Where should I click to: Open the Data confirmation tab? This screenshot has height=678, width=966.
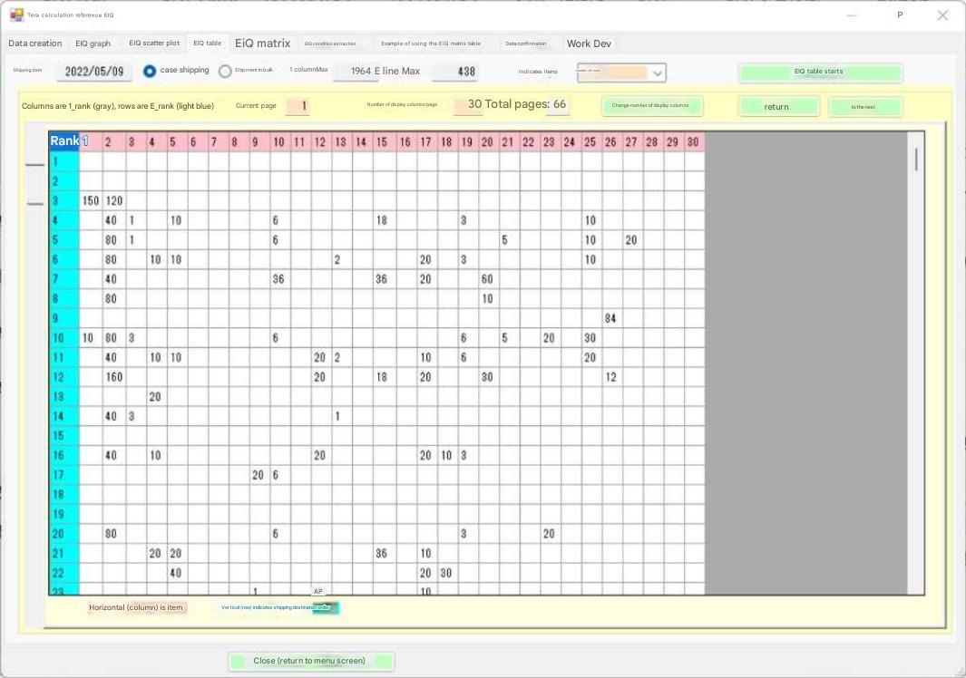(x=526, y=44)
